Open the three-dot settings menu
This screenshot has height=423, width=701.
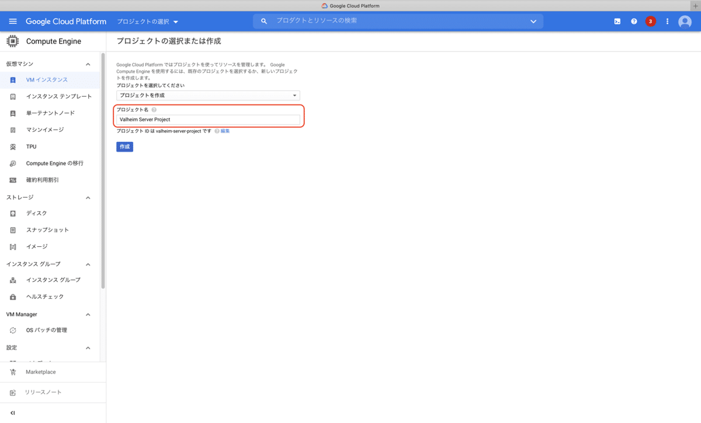click(x=667, y=21)
